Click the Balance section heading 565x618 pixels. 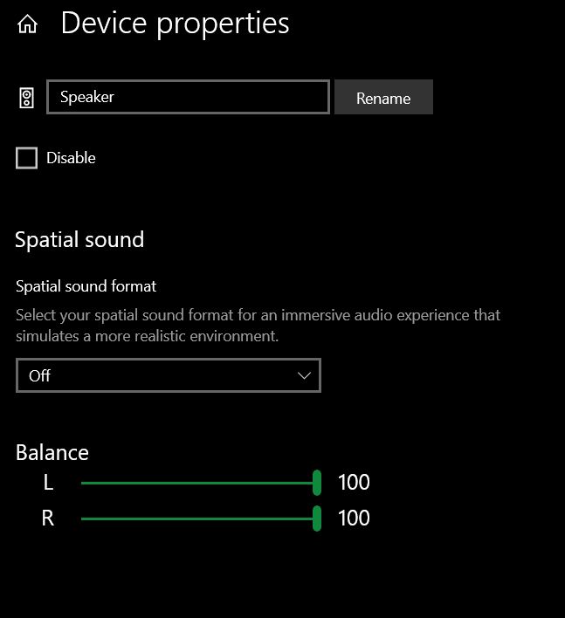(52, 452)
